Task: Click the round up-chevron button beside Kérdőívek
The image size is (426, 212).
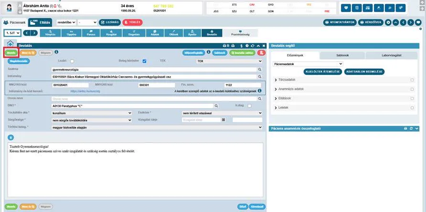Action: tap(395, 22)
